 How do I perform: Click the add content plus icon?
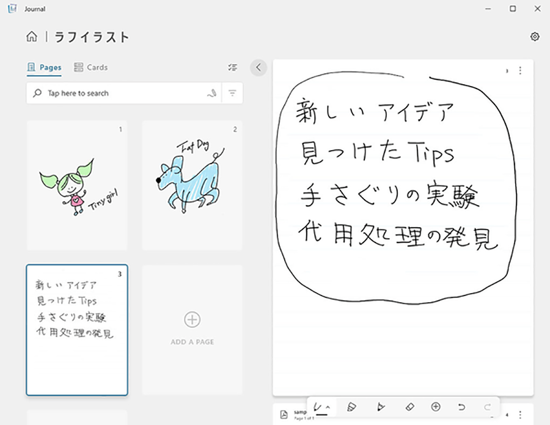(436, 407)
